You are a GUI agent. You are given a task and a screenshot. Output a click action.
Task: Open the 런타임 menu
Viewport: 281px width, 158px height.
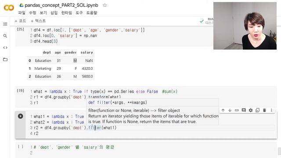tap(66, 13)
